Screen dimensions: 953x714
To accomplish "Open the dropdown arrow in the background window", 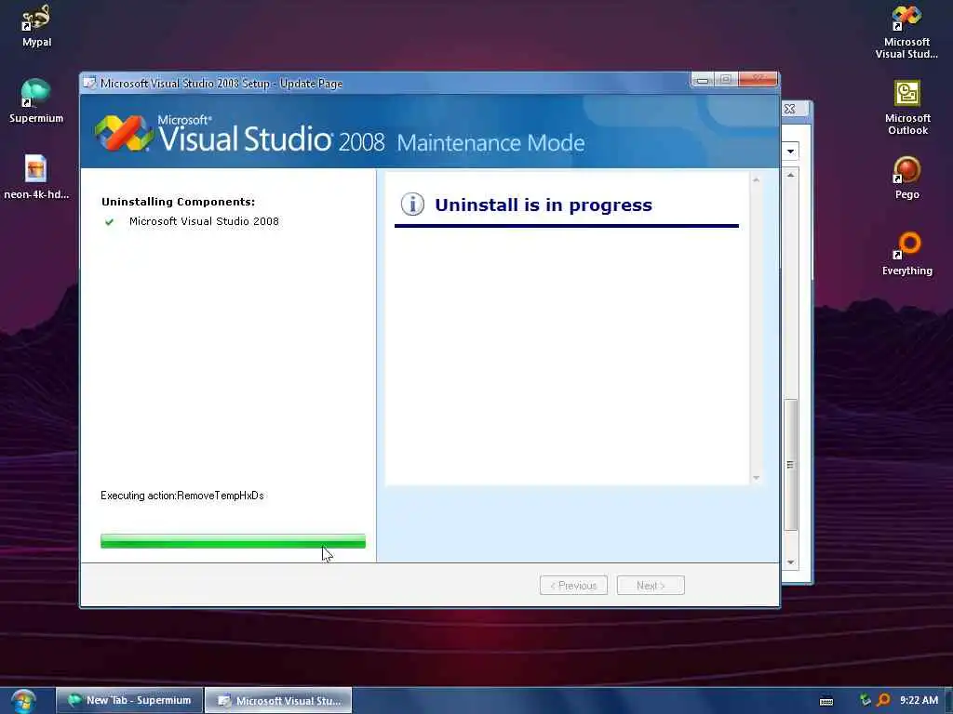I will [x=790, y=151].
